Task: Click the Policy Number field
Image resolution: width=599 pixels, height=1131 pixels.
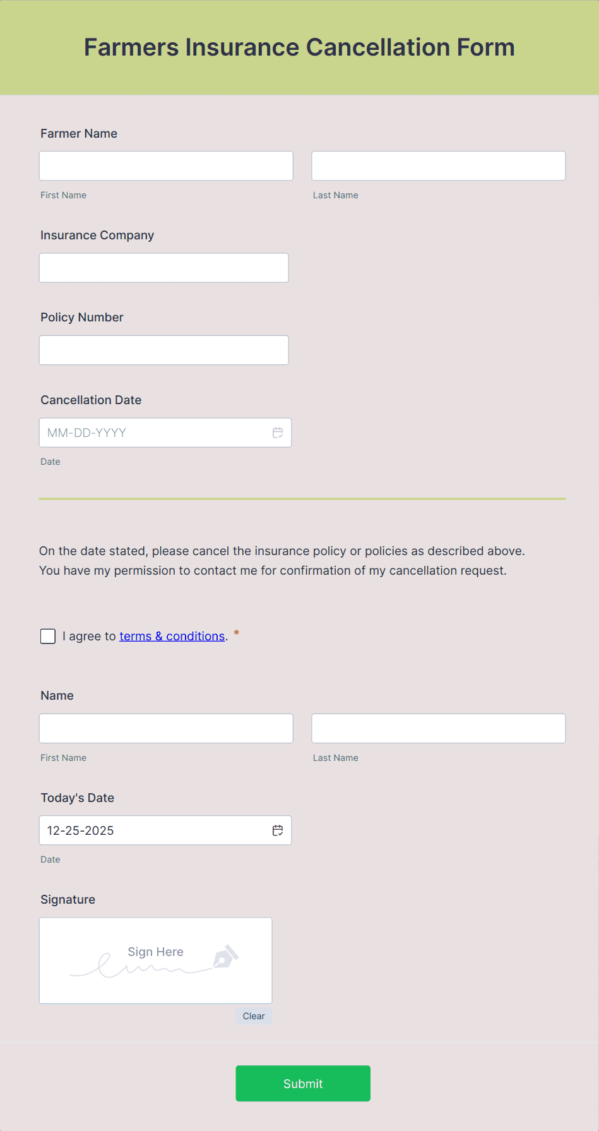Action: pos(163,349)
